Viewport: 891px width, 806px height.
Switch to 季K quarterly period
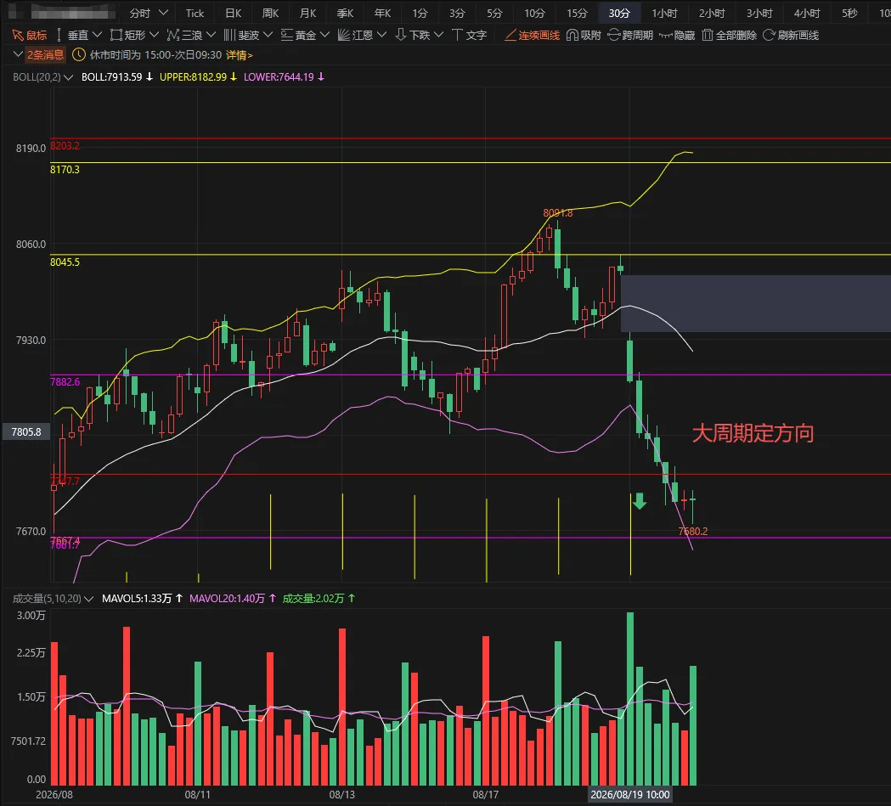(x=345, y=13)
